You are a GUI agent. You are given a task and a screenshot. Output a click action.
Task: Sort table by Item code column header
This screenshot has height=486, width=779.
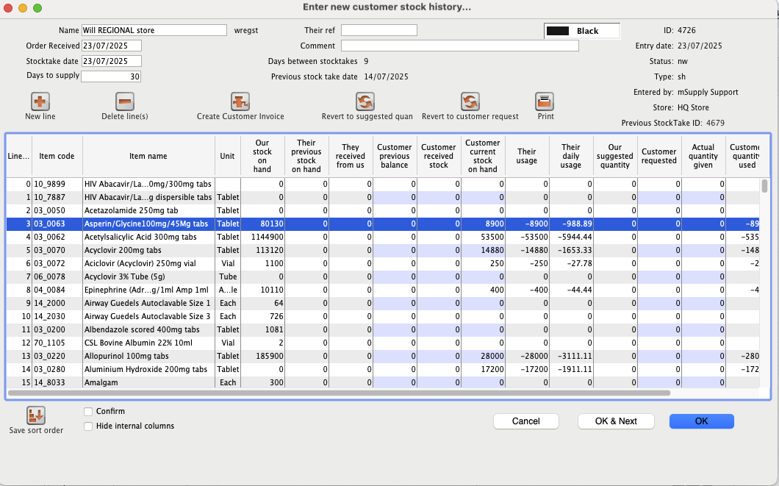click(x=57, y=156)
